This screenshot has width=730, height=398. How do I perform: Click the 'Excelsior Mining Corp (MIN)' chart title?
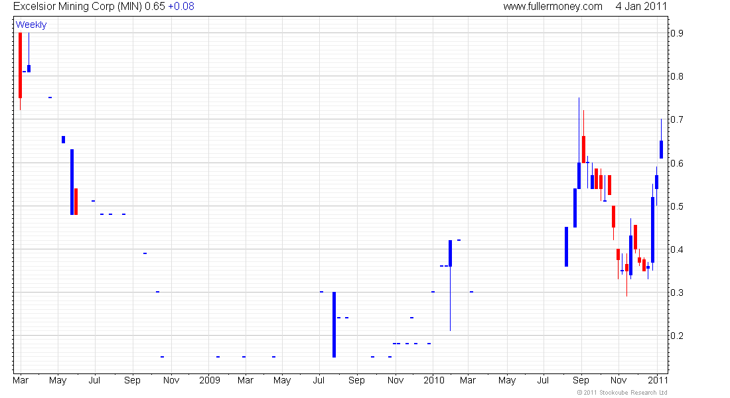77,7
